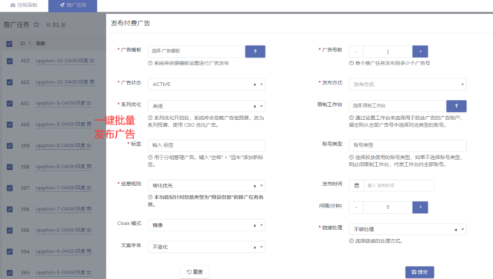Switch to the 推广任务 tab
493x279 pixels.
tap(72, 5)
